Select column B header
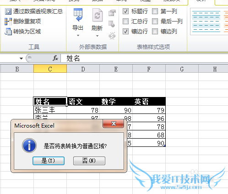Viewport: 228px width, 194px height. pos(17,69)
